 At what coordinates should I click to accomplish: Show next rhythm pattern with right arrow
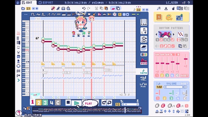174,34
